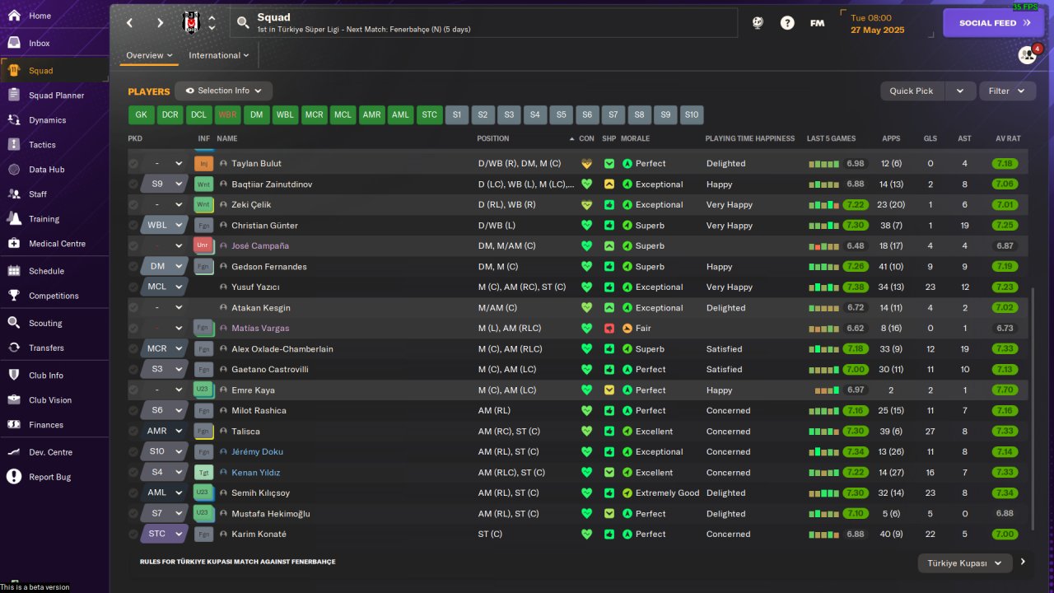Tick the pick circle for Taylan Bulut
This screenshot has height=593, width=1054.
tap(133, 163)
